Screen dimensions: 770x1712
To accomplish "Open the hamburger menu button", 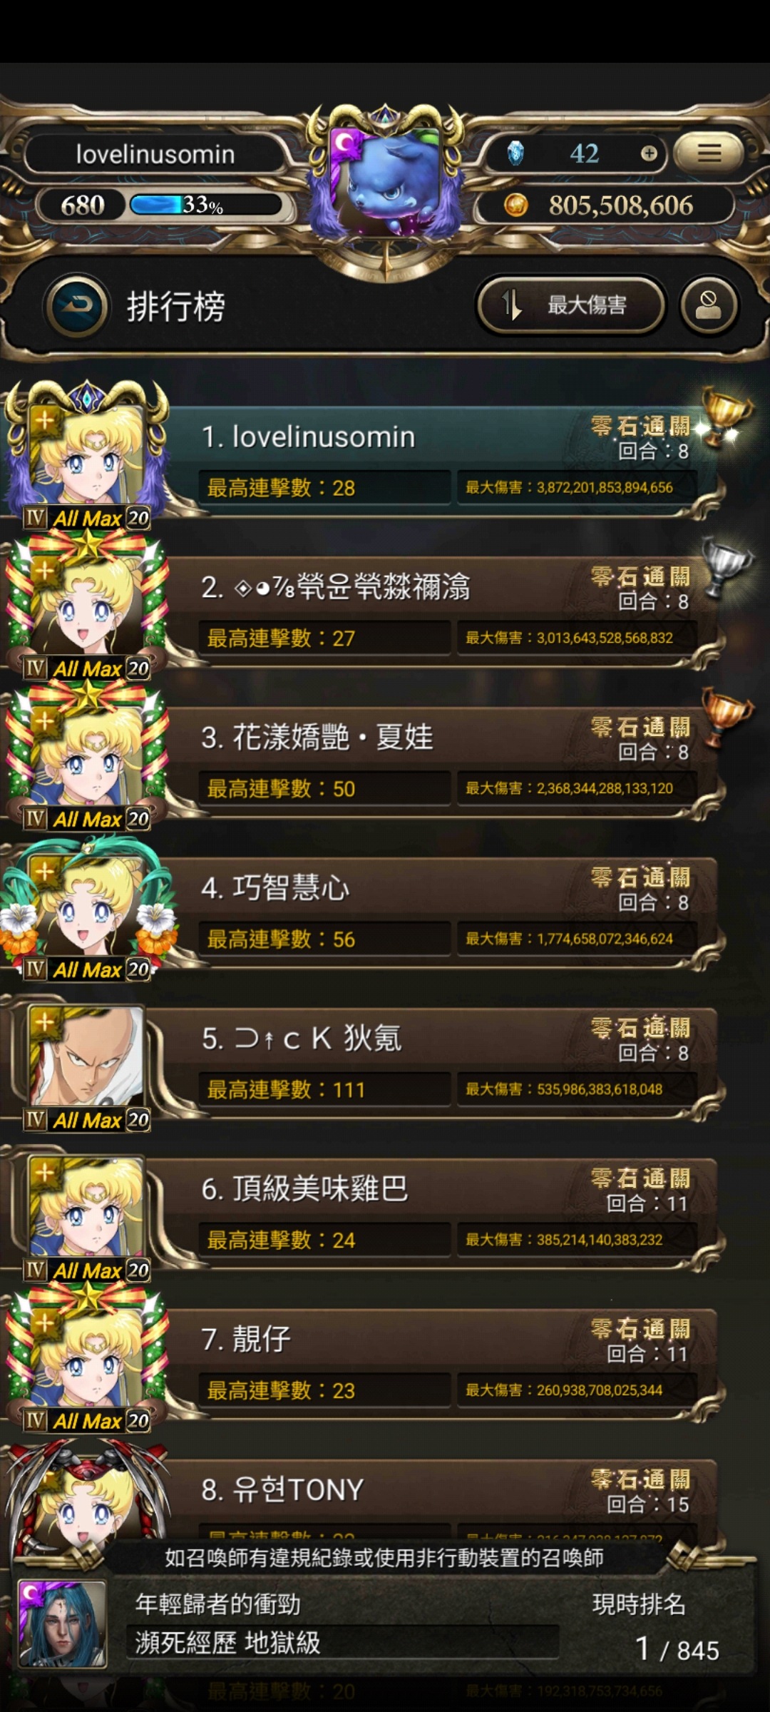I will 708,152.
